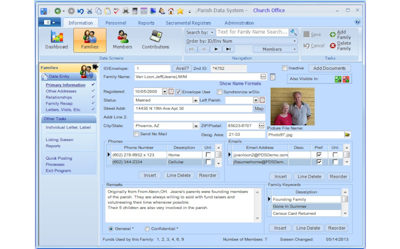Open the application menu button dropdown

click(x=49, y=23)
